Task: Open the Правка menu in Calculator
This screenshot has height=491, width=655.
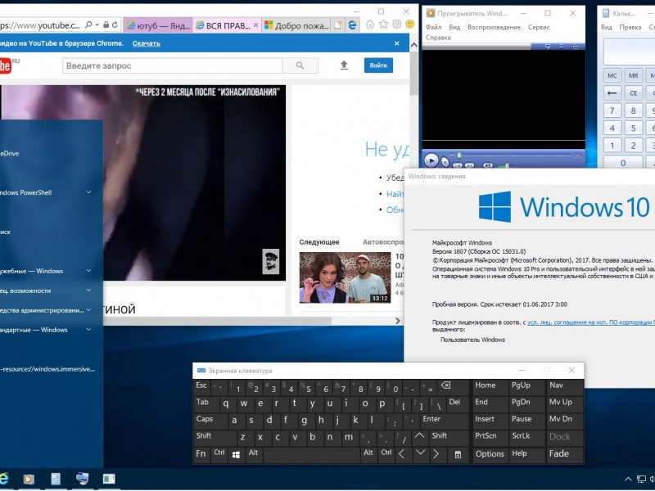Action: point(630,27)
